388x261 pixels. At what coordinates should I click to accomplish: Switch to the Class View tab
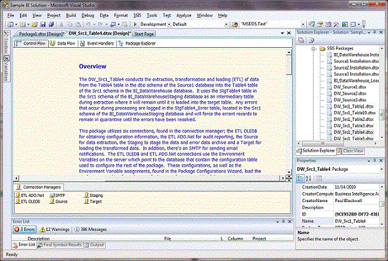(350, 151)
